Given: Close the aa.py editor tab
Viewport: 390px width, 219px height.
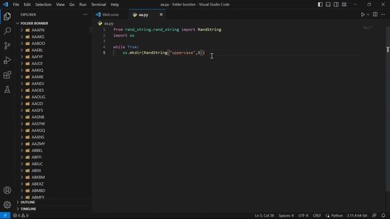Looking at the screenshot, I should (x=161, y=15).
